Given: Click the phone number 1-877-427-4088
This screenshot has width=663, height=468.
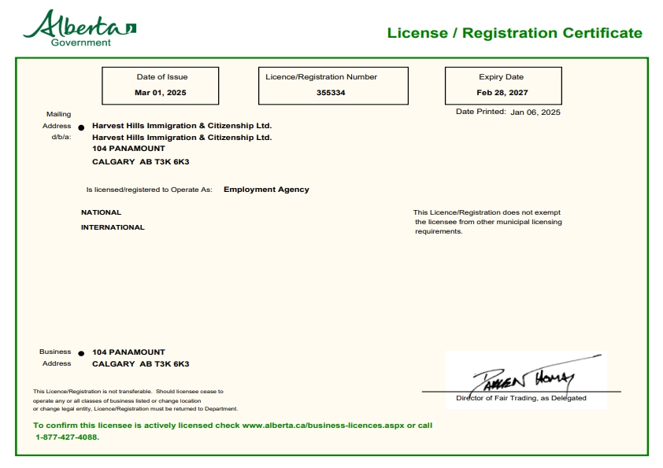Looking at the screenshot, I should point(67,437).
